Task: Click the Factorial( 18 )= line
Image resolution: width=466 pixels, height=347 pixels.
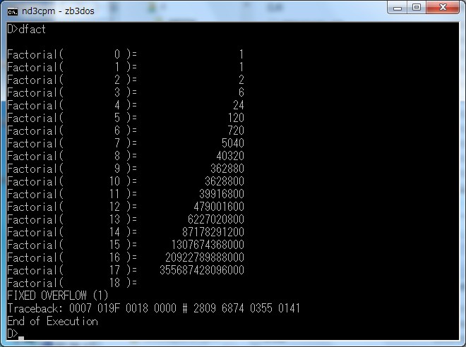Action: pos(72,283)
